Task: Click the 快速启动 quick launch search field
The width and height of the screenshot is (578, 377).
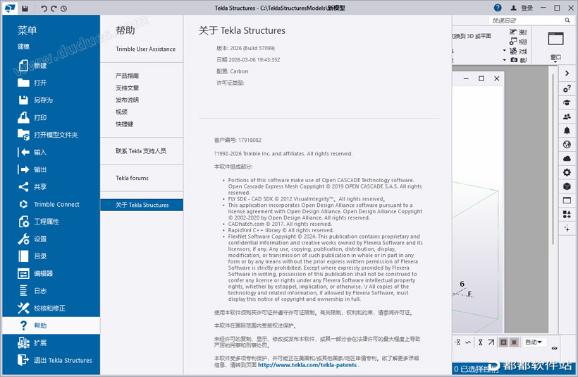Action: 527,20
